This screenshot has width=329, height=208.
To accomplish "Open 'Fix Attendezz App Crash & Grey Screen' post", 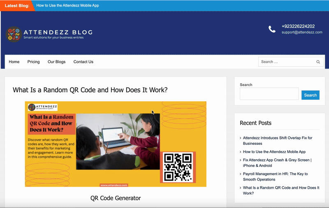I will tap(277, 162).
